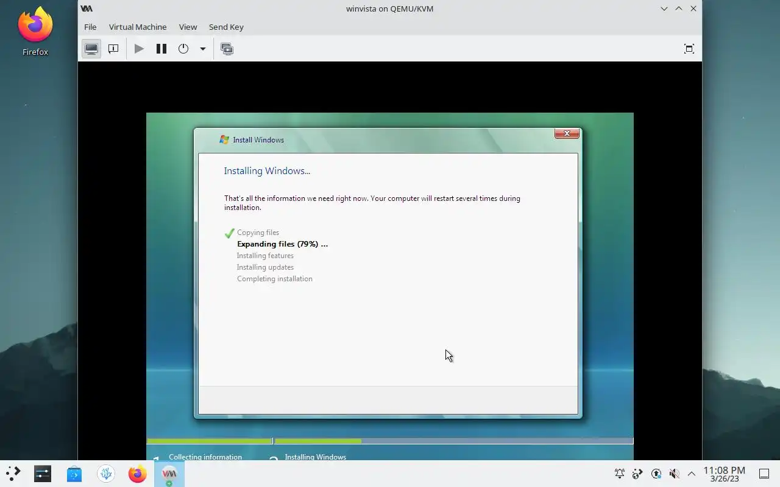Open the KDE application launcher
780x487 pixels.
coord(13,473)
